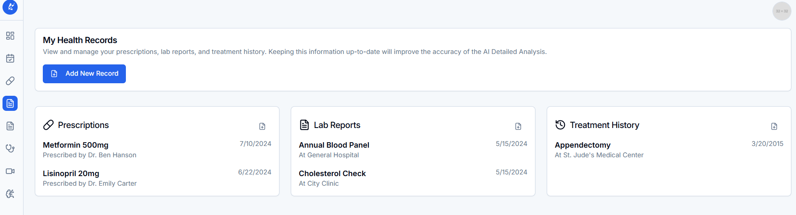The width and height of the screenshot is (796, 215).
Task: Open the unhighlighted document icon in sidebar
Action: coord(10,126)
